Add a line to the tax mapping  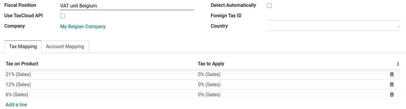(16, 105)
